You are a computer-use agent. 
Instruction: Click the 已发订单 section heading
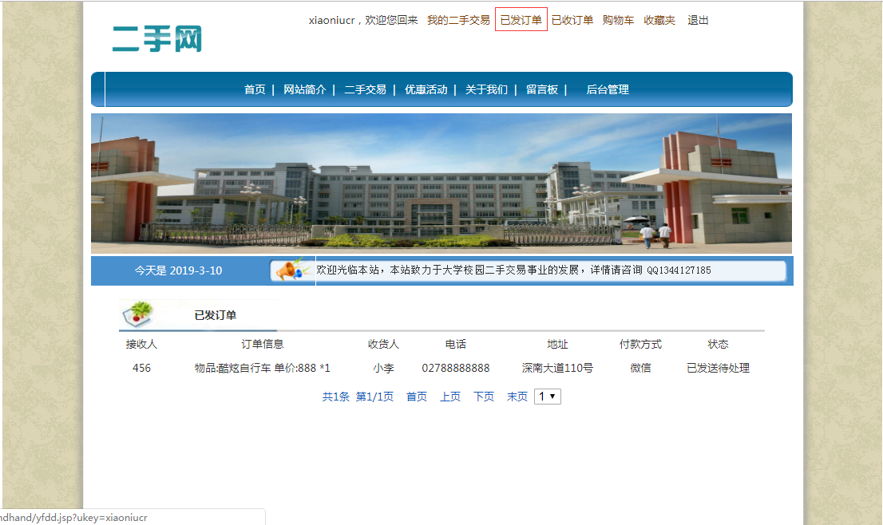215,315
